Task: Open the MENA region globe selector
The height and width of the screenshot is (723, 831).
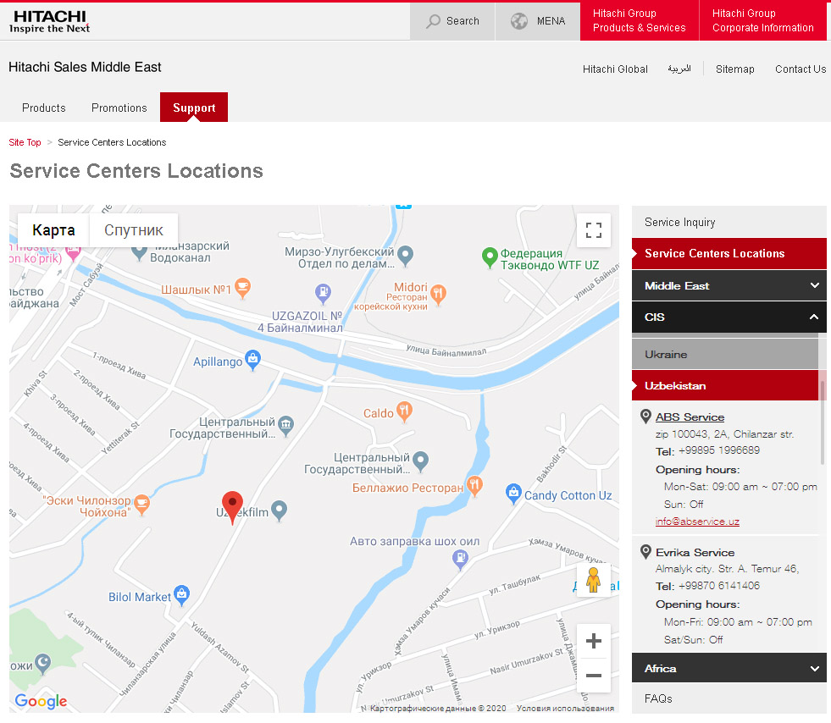Action: click(538, 21)
